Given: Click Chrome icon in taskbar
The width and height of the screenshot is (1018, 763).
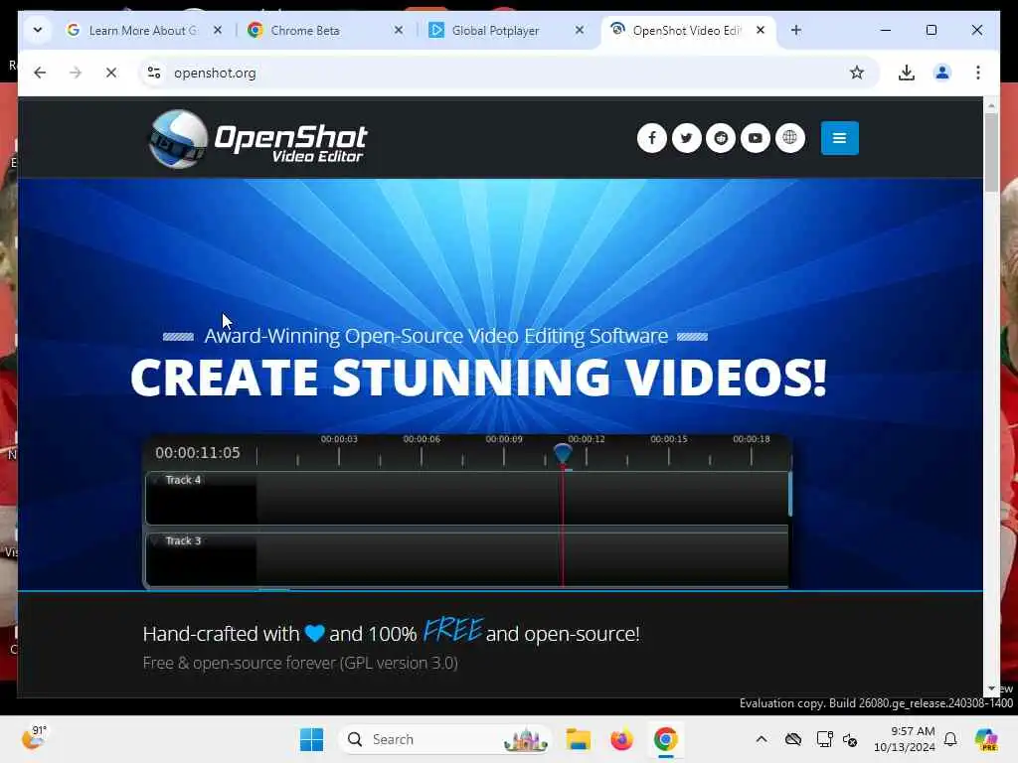Looking at the screenshot, I should [665, 739].
